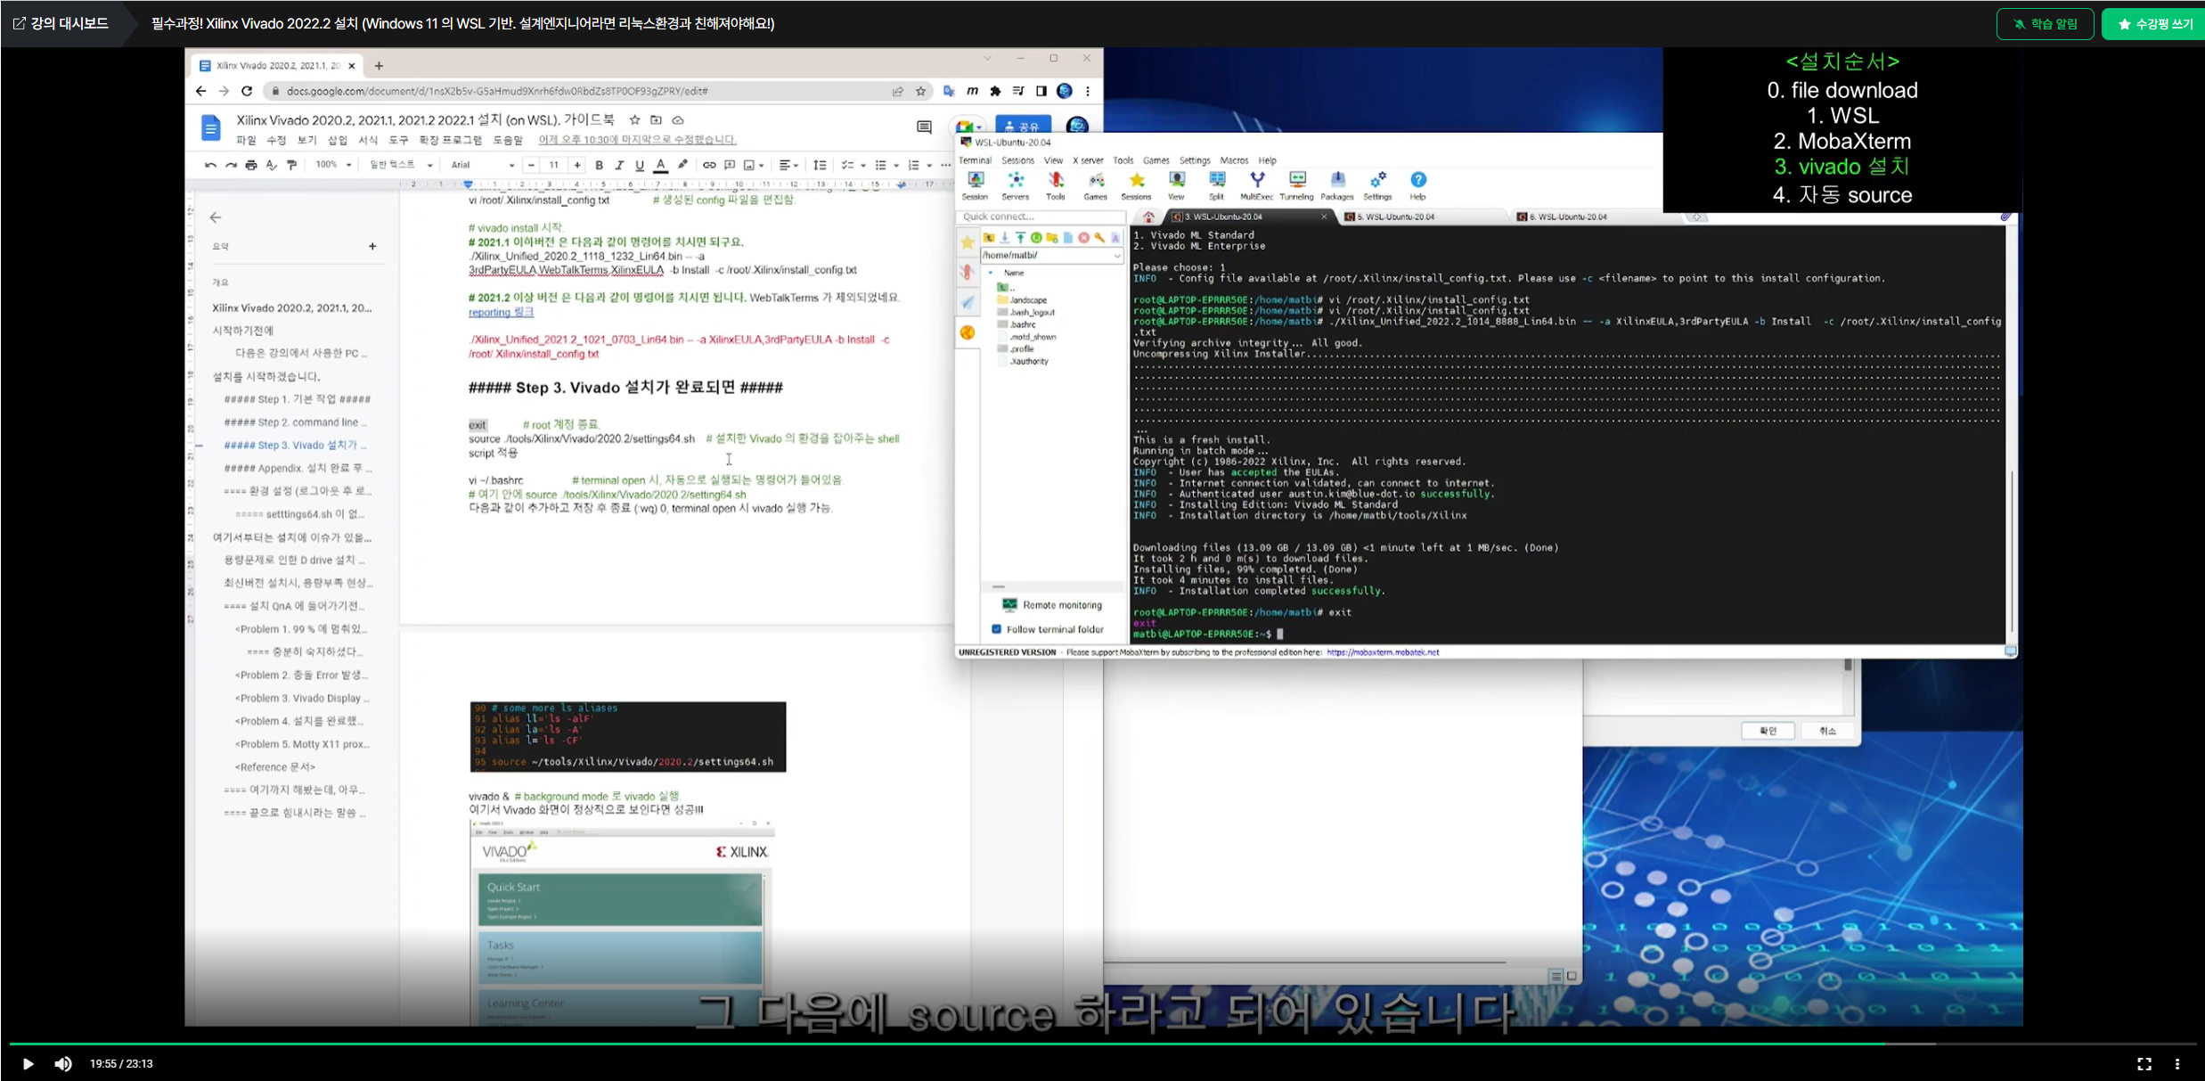2205x1081 pixels.
Task: Open the Games toolbar icon in MobaXterm
Action: pyautogui.click(x=1096, y=185)
